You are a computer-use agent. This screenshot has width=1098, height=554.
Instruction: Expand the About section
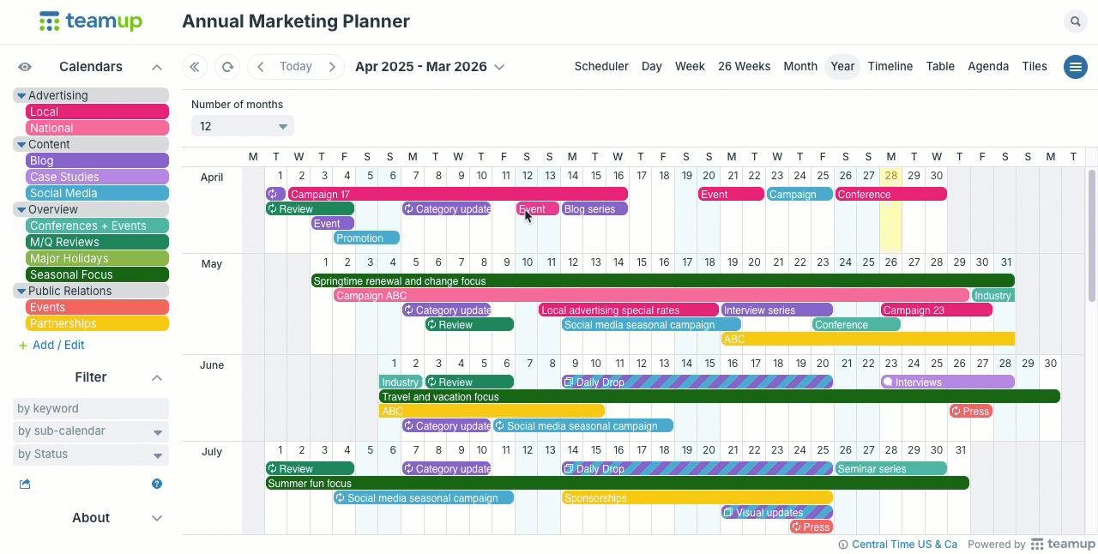pyautogui.click(x=157, y=518)
